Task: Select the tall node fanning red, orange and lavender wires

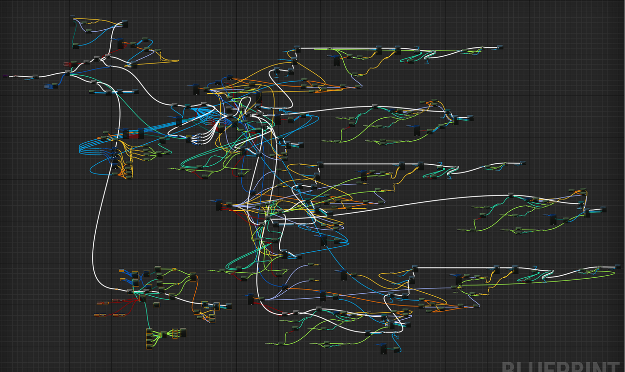Action: point(220,205)
